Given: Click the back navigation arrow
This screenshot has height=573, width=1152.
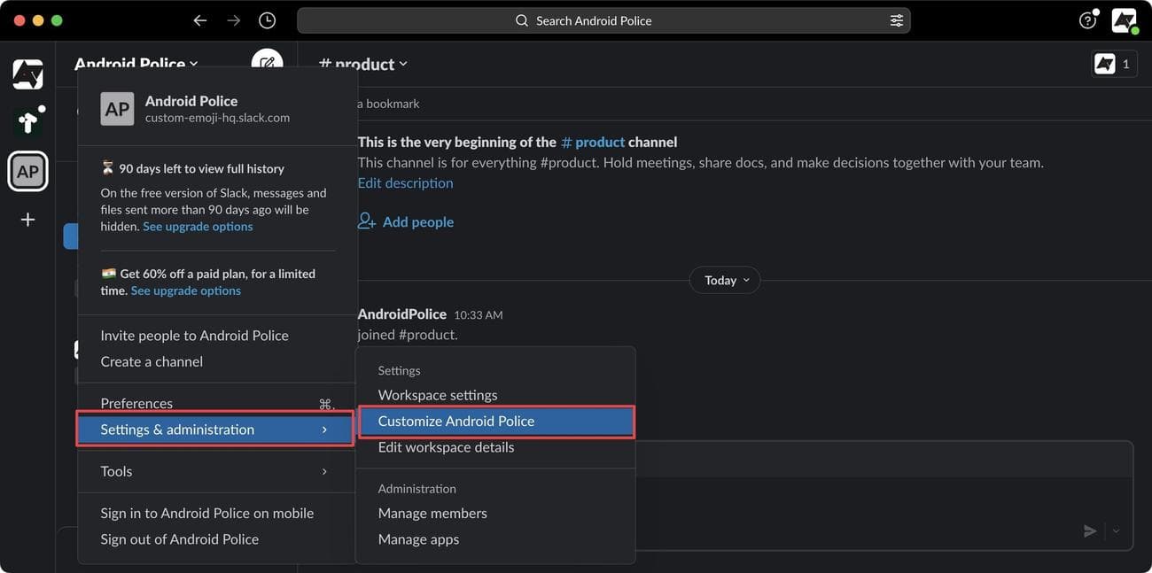Looking at the screenshot, I should [199, 19].
